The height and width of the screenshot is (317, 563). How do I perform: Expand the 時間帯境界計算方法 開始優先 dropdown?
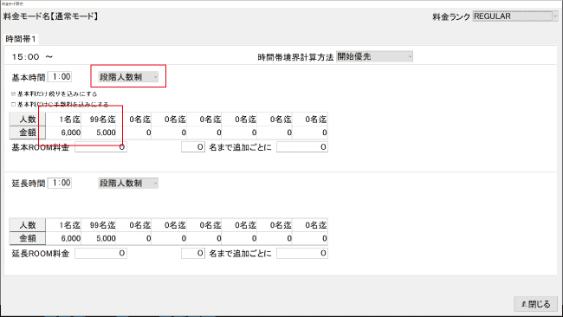pyautogui.click(x=374, y=56)
